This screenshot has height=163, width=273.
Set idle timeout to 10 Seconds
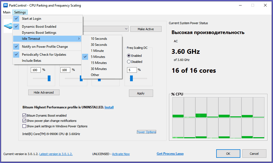click(102, 39)
